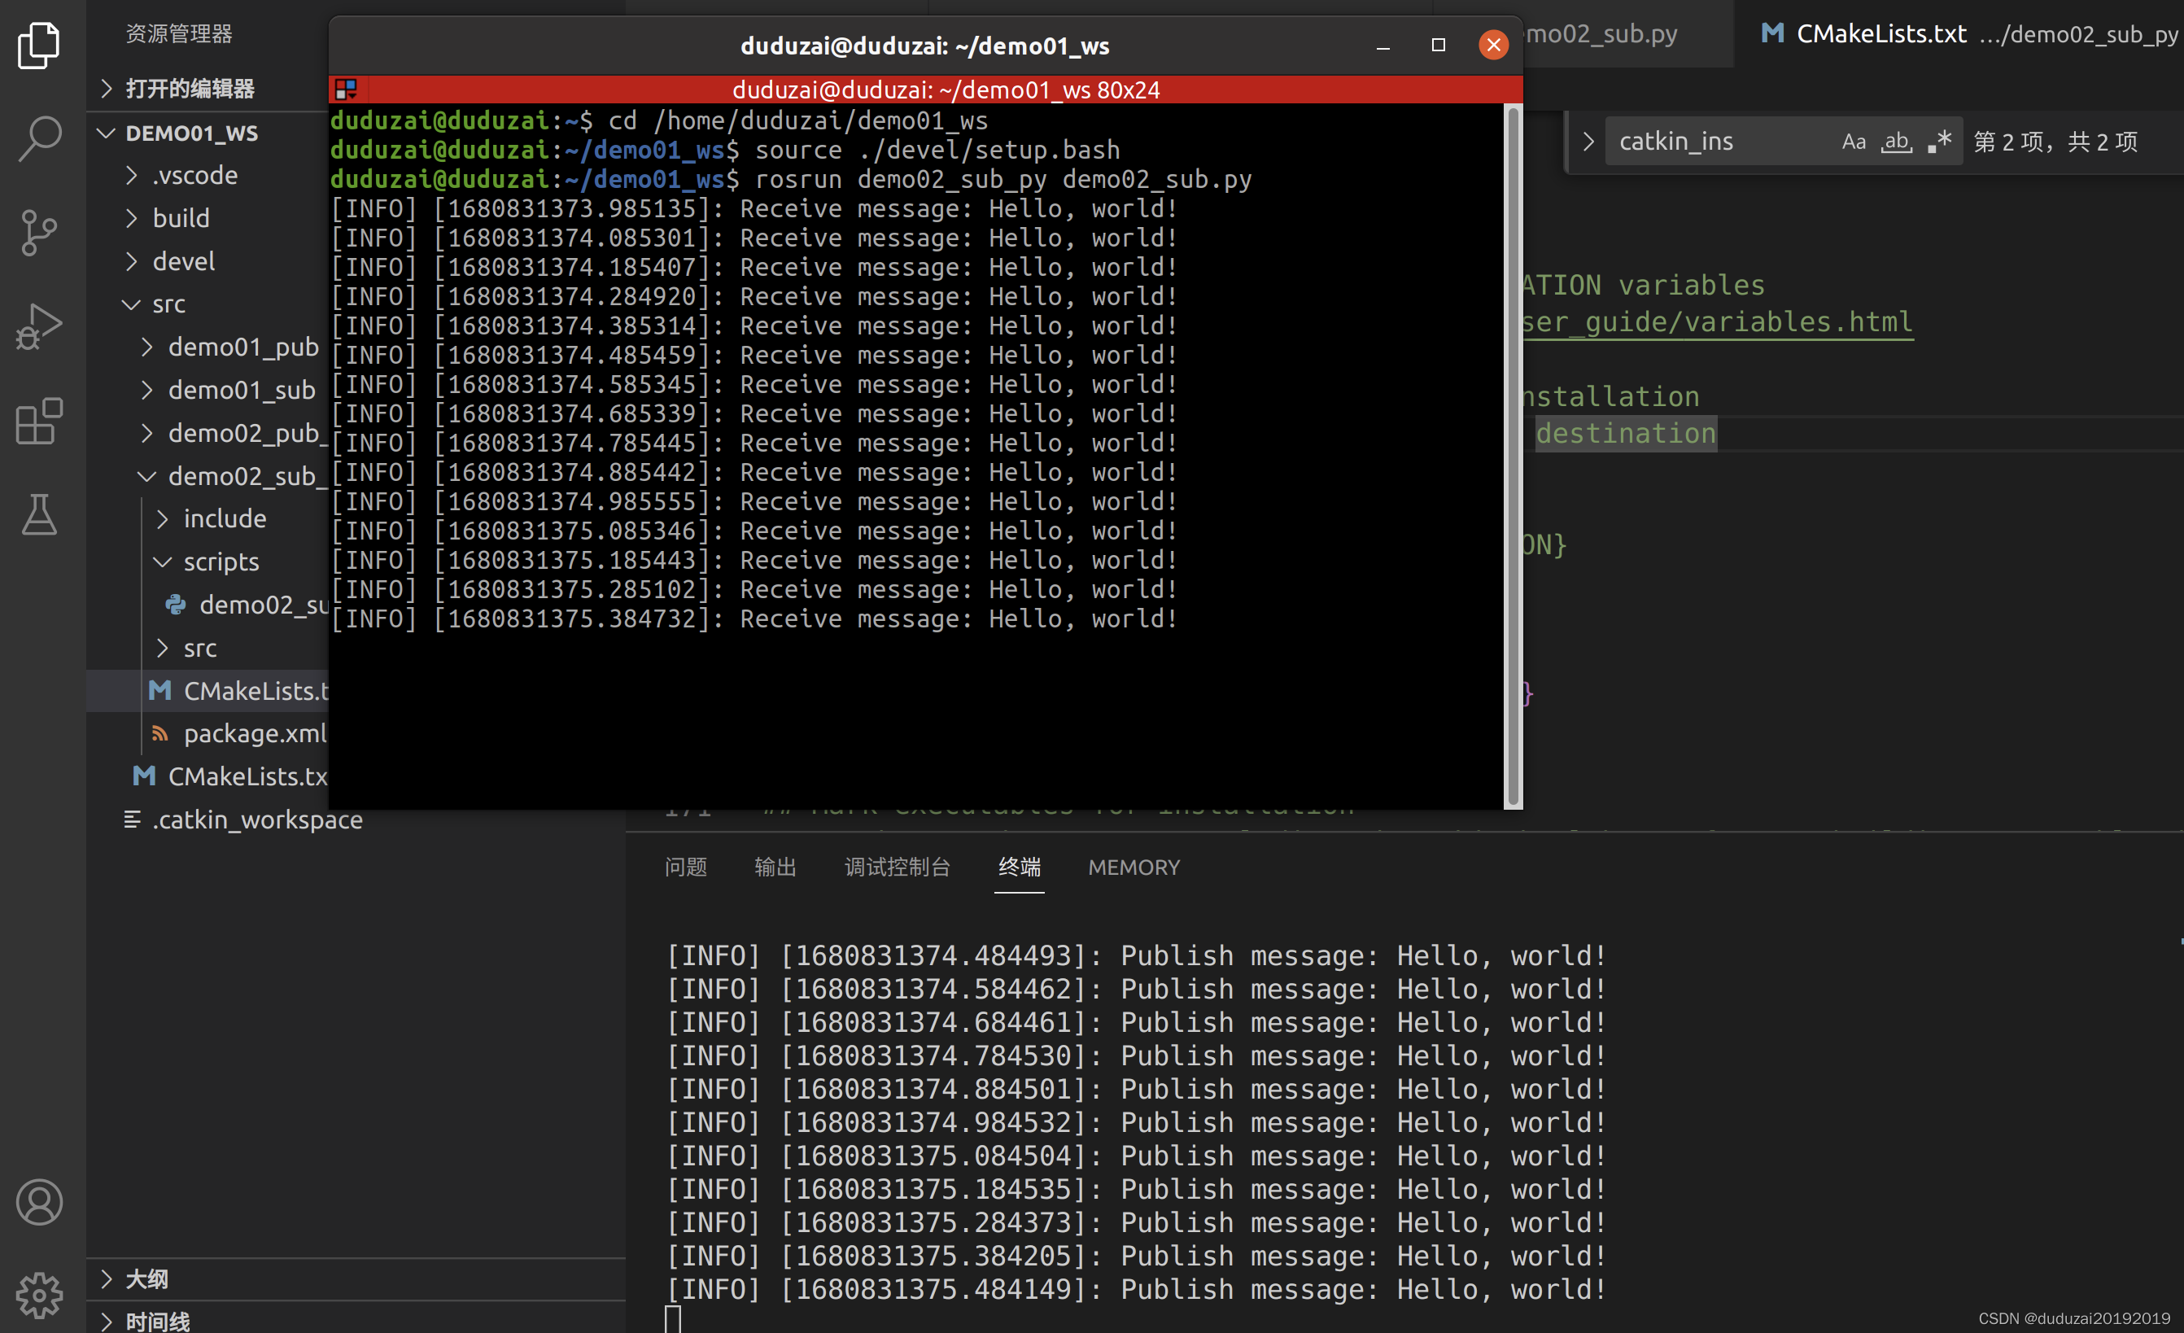Viewport: 2184px width, 1333px height.
Task: Click the 资源管理器 explorer header
Action: point(179,33)
